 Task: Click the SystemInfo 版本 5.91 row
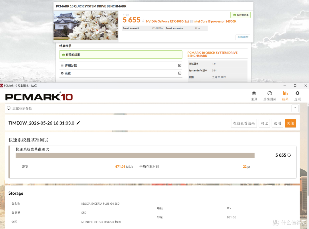pyautogui.click(x=217, y=70)
